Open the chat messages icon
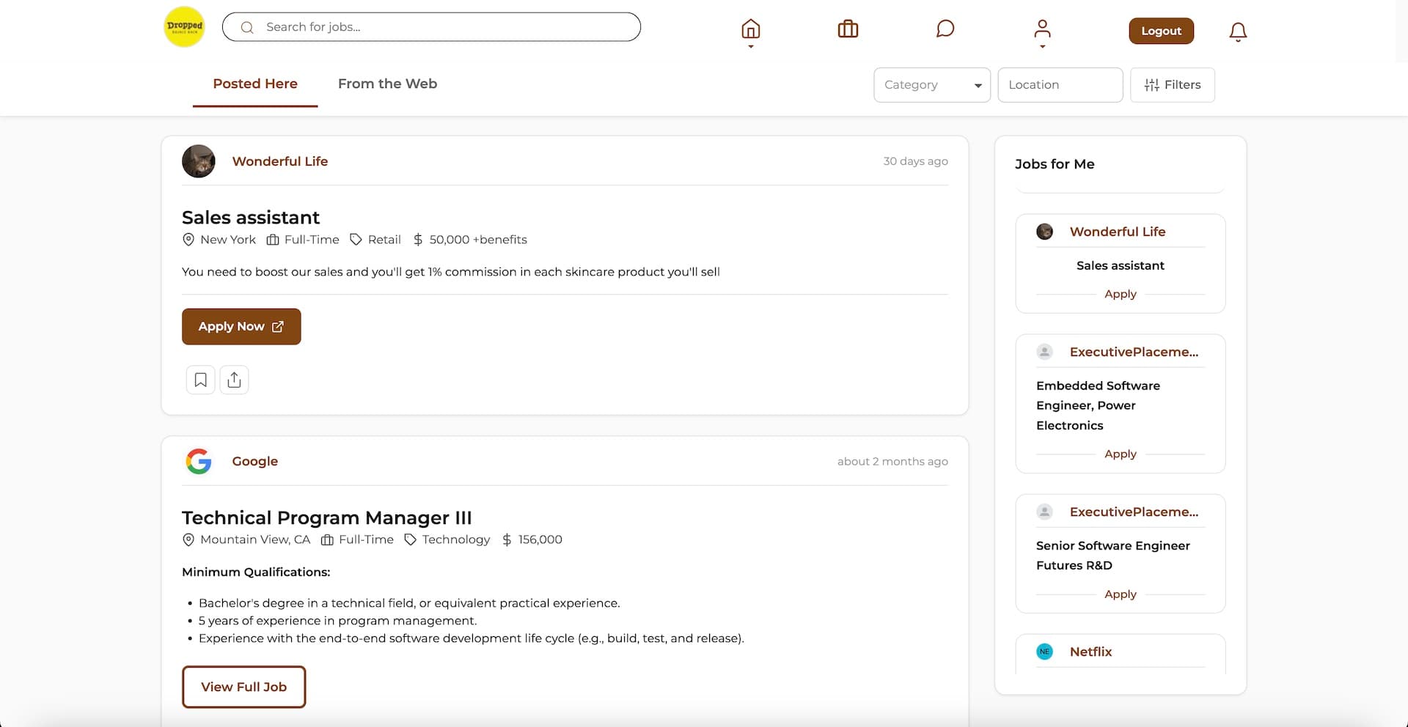Screen dimensions: 1408x727 pos(945,29)
